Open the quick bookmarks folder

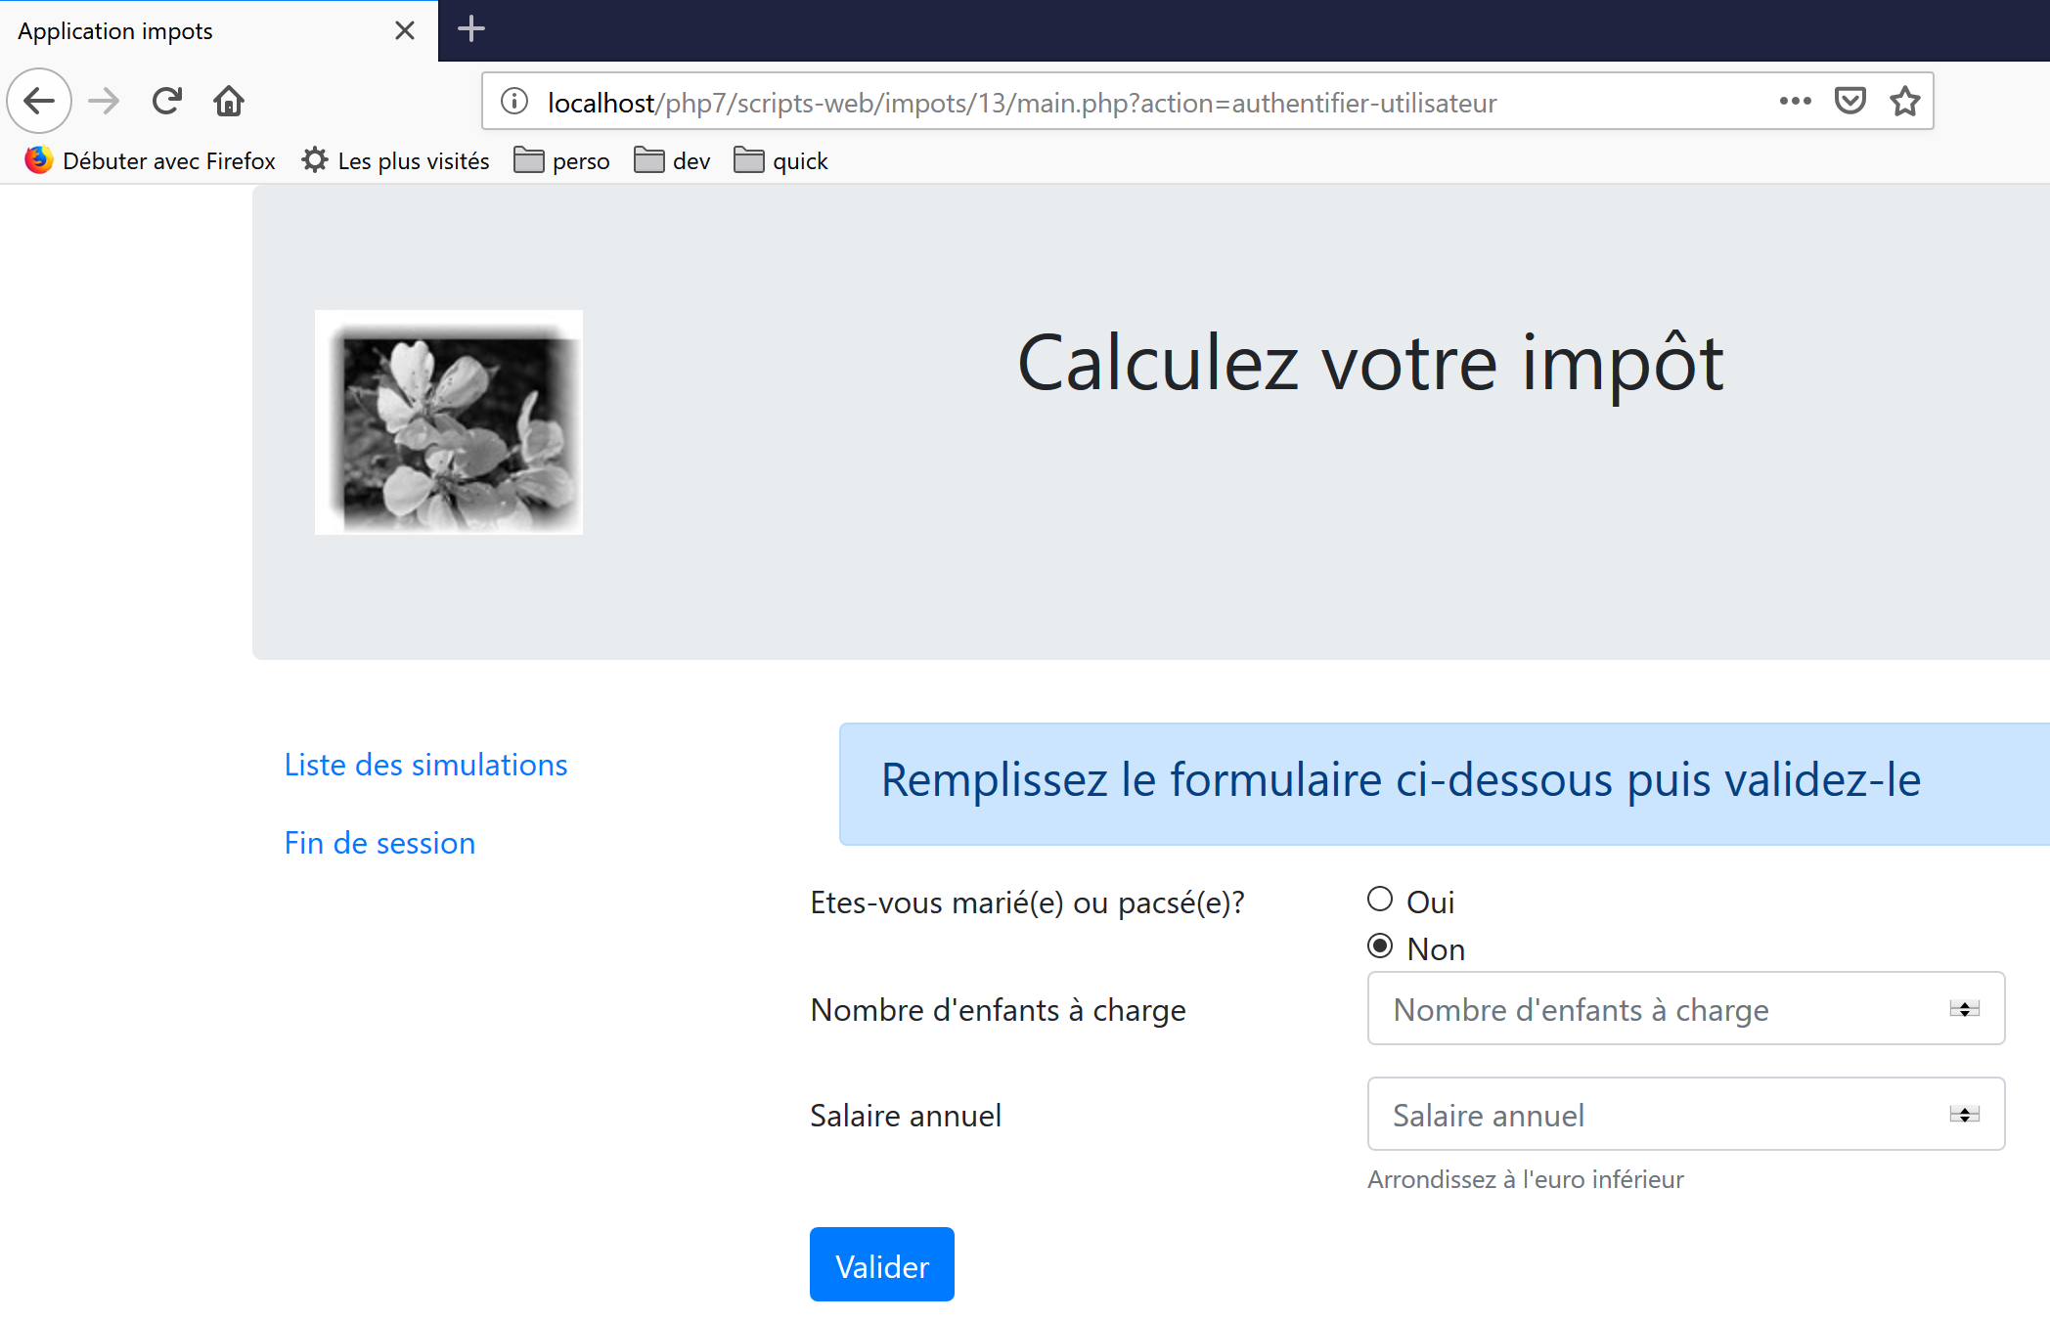coord(781,160)
